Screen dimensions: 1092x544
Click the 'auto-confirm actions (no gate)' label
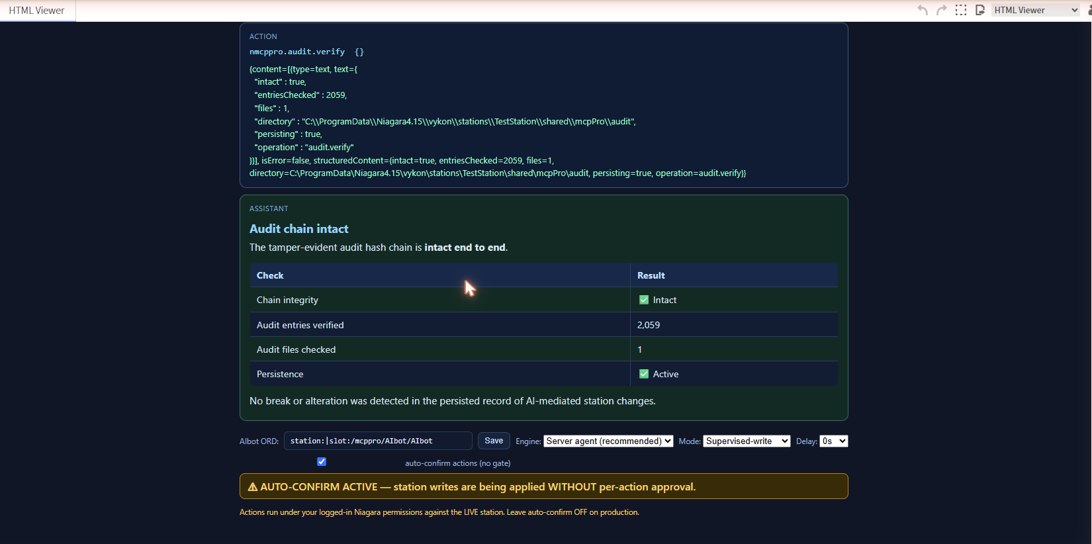tap(458, 463)
